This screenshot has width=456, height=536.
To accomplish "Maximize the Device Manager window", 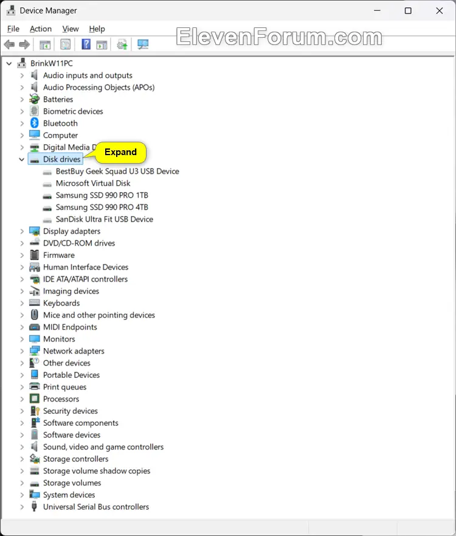I will coord(408,10).
